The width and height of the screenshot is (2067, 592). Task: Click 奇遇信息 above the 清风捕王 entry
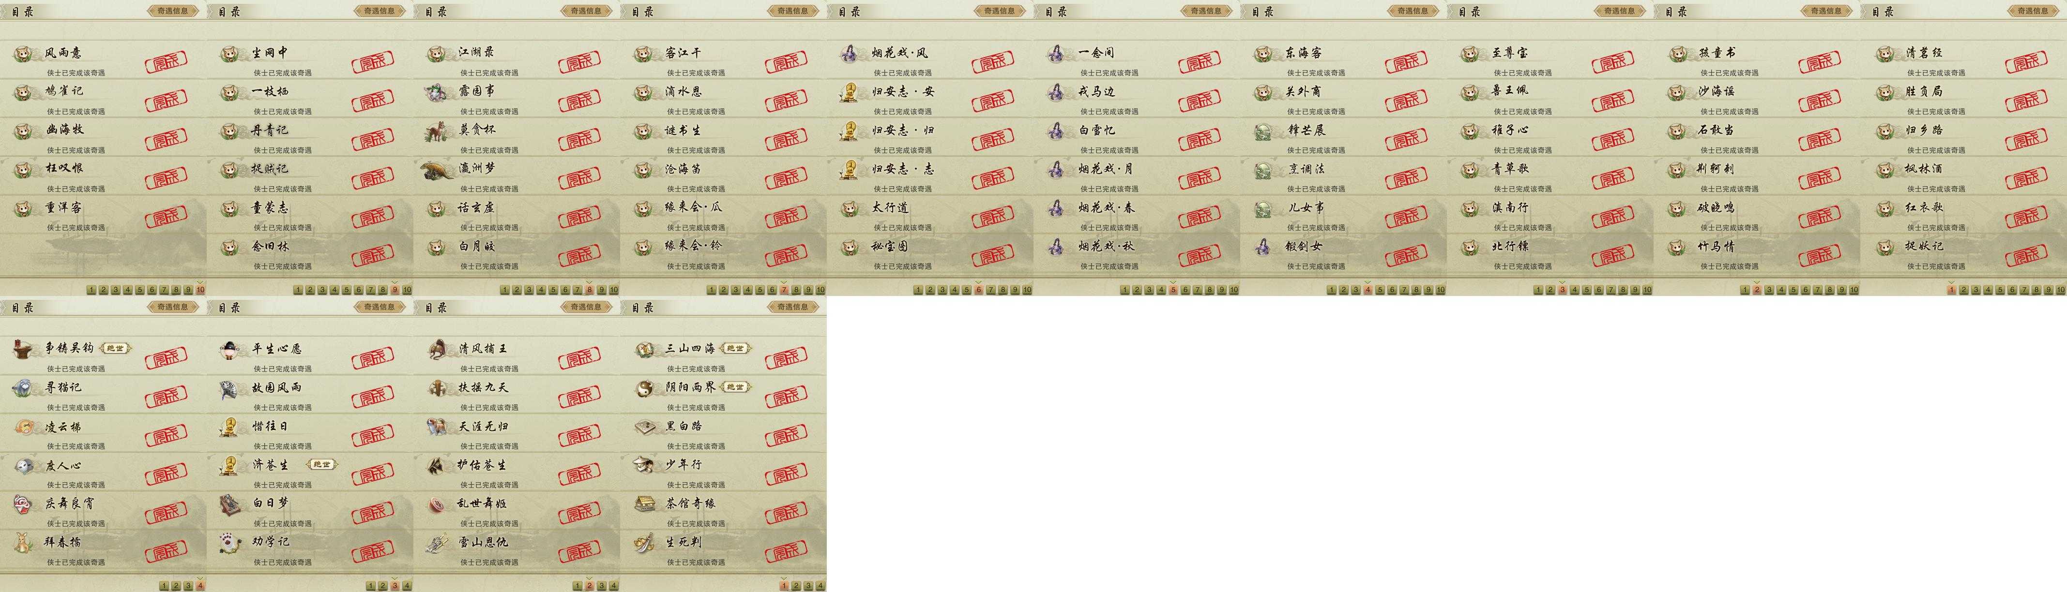pos(586,307)
